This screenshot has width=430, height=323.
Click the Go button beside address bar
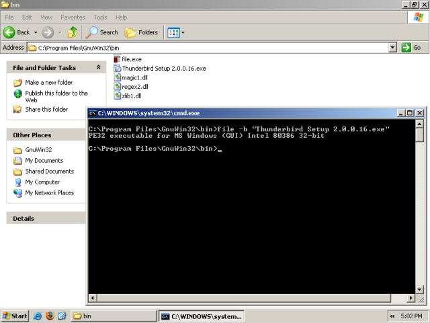click(x=411, y=48)
